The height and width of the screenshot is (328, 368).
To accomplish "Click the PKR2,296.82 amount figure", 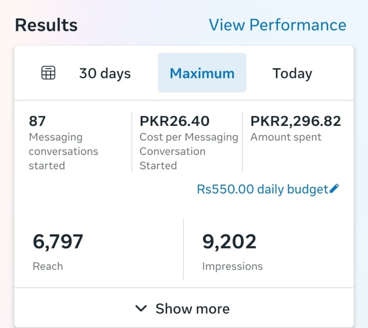I will point(295,121).
